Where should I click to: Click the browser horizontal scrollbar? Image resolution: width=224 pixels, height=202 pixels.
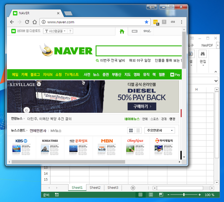coord(68,162)
